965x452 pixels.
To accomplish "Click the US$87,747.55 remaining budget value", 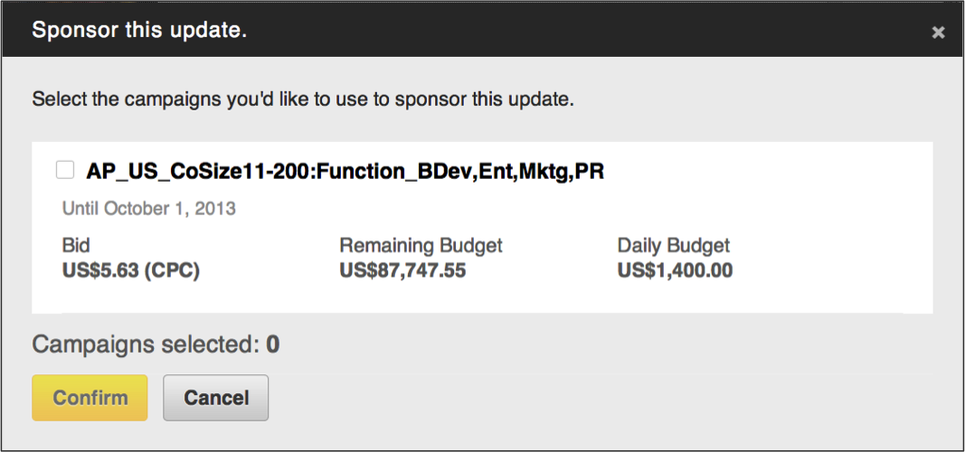I will point(402,270).
